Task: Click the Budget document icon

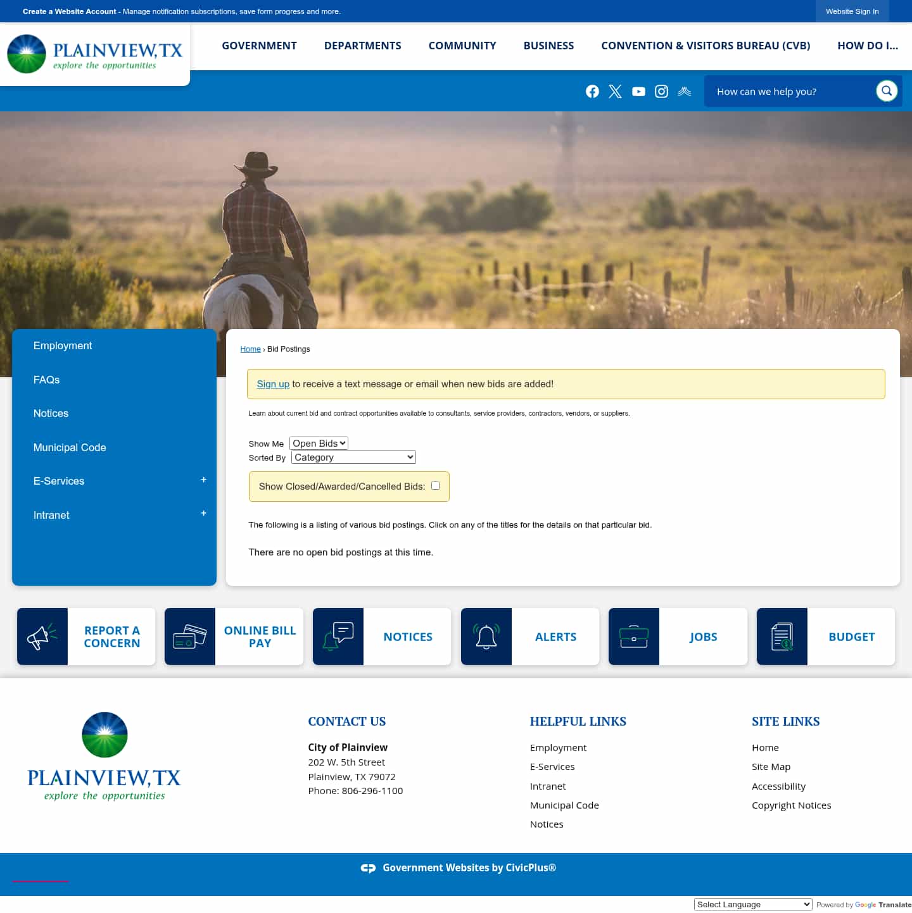Action: pyautogui.click(x=782, y=637)
